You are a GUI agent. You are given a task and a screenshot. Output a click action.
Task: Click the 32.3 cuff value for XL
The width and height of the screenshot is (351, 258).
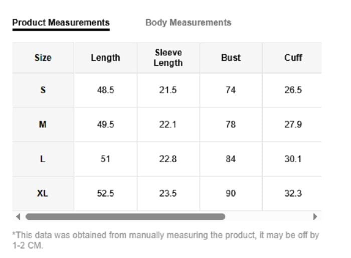[293, 193]
